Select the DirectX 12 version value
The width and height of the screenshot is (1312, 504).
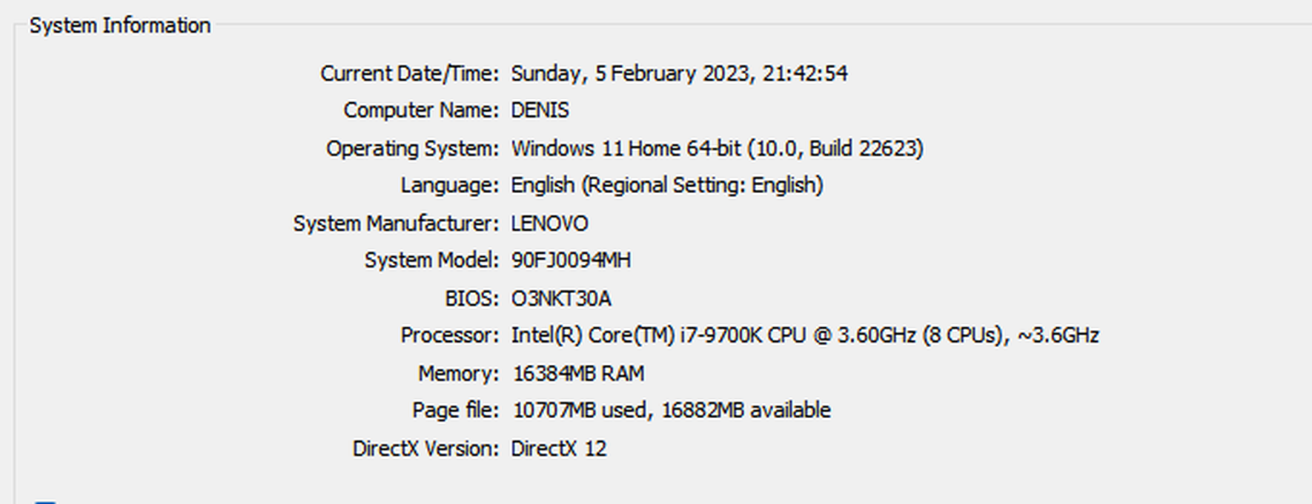[559, 448]
